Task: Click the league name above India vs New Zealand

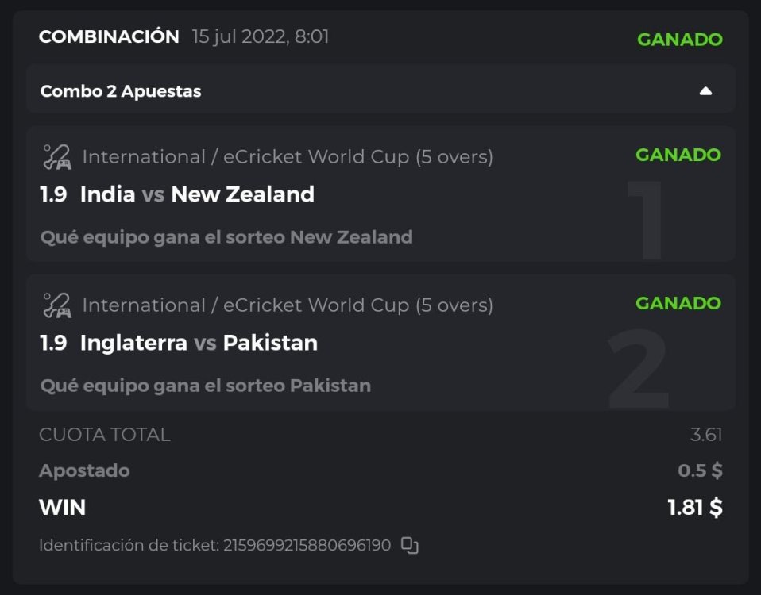Action: [x=288, y=157]
